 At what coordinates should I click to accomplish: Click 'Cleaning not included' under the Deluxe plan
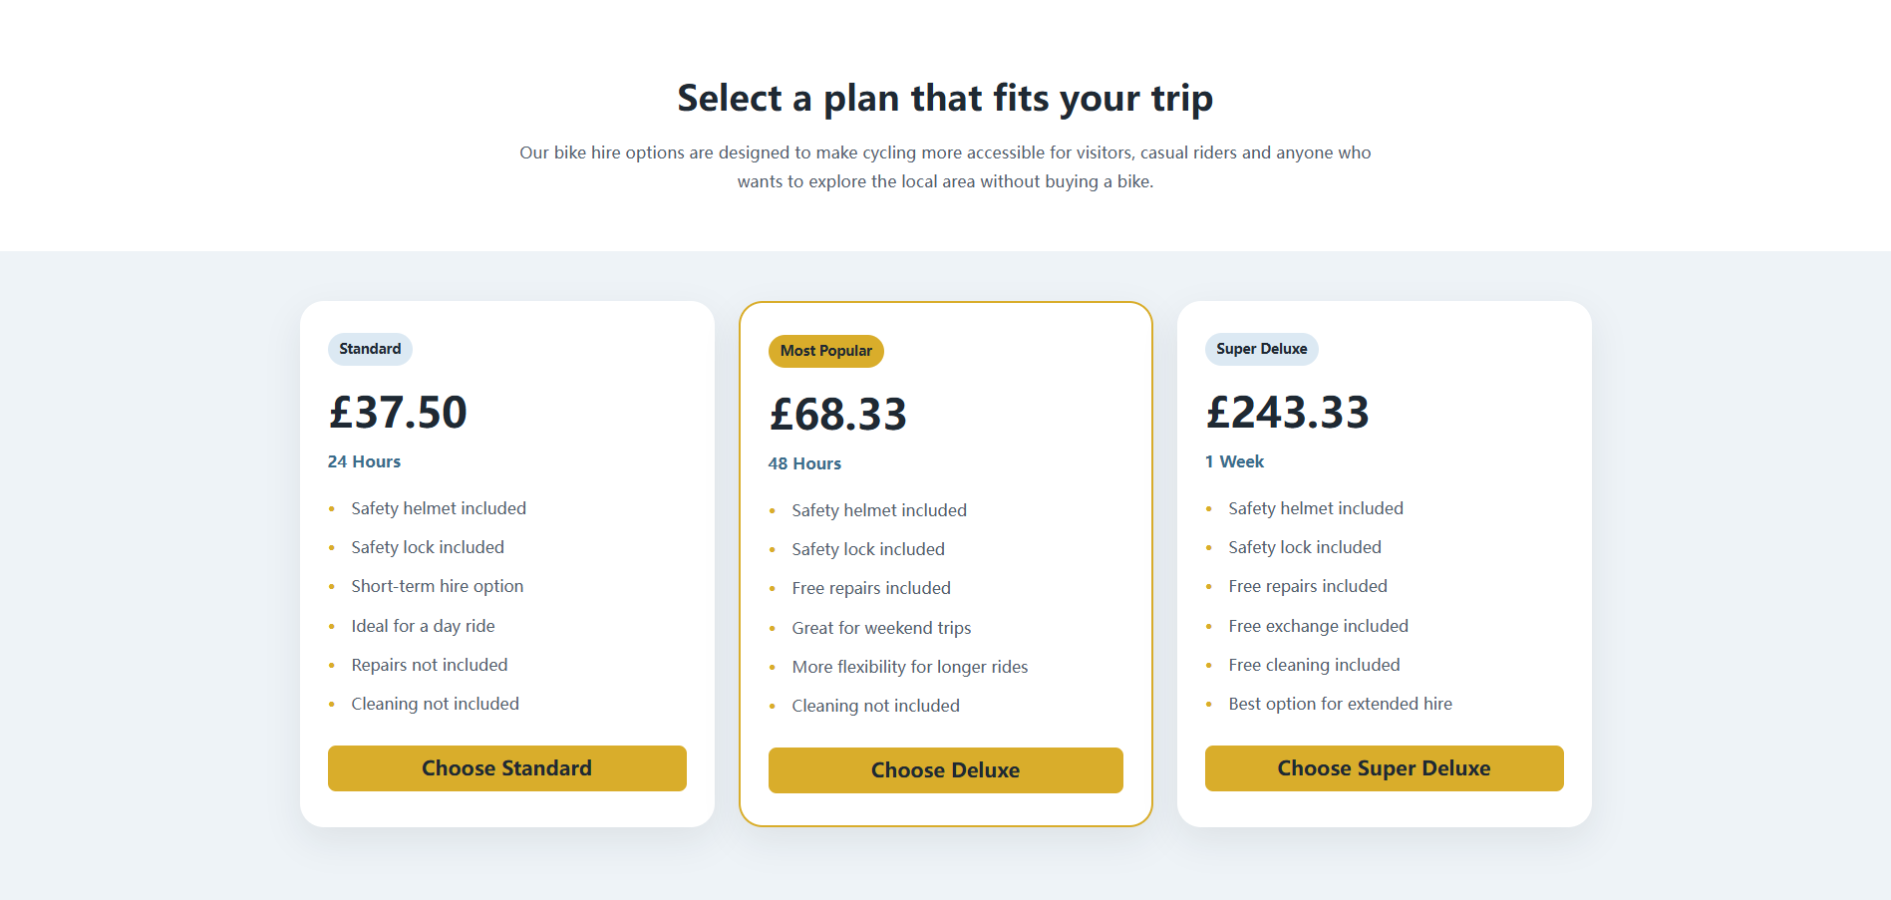click(875, 705)
